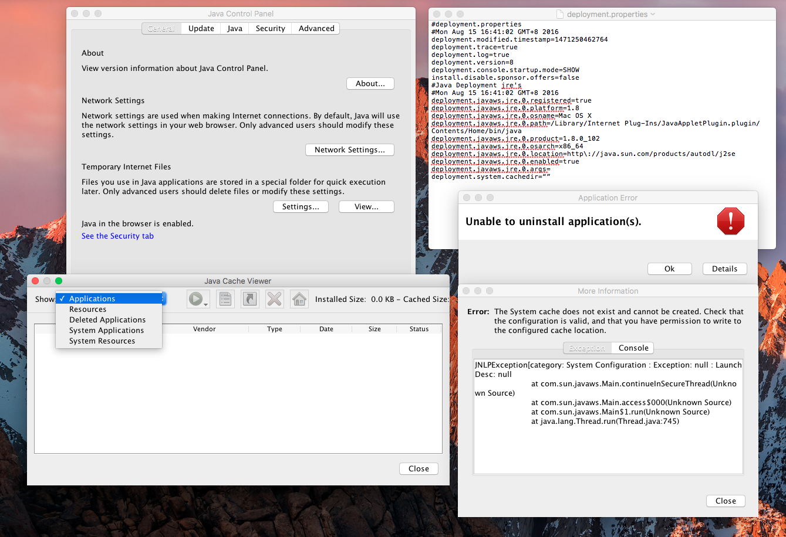Choose Deleted Applications from the list
The image size is (786, 537).
tap(107, 320)
